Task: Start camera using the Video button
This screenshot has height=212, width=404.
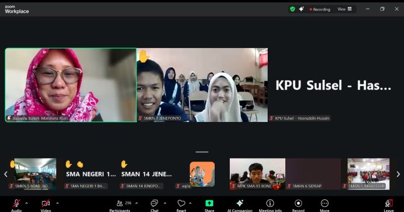Action: pos(45,204)
